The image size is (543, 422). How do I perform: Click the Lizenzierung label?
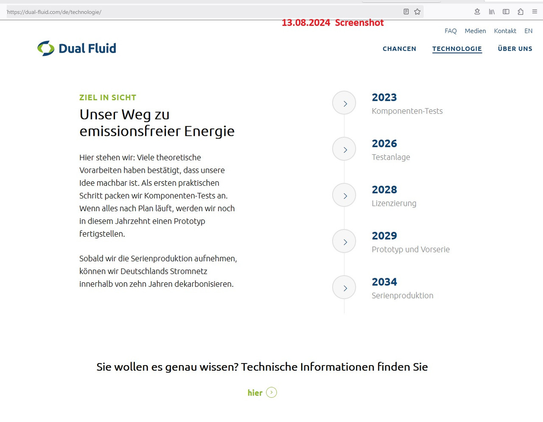(394, 204)
